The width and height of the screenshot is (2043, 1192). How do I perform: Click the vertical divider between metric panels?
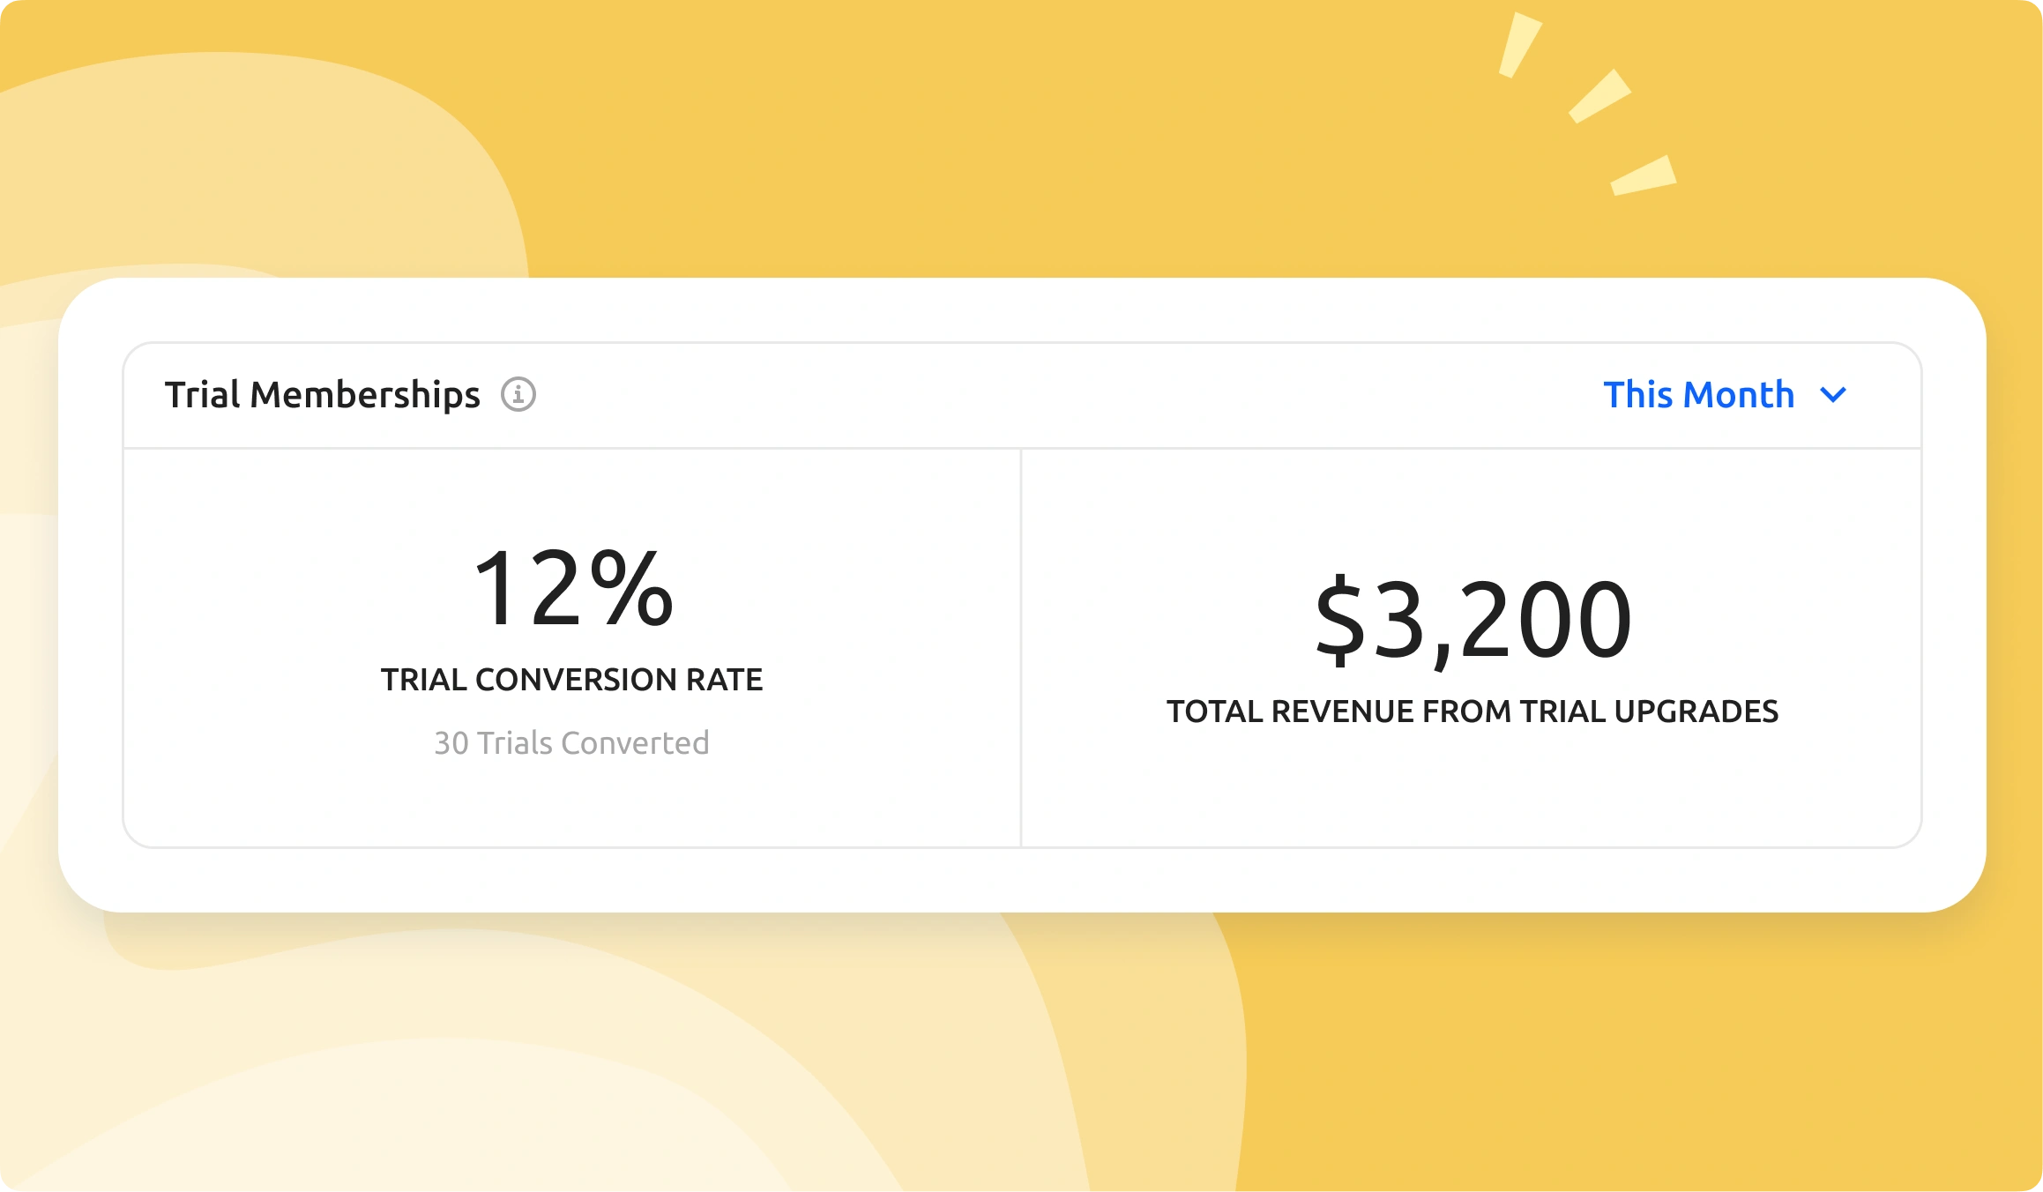coord(1021,648)
